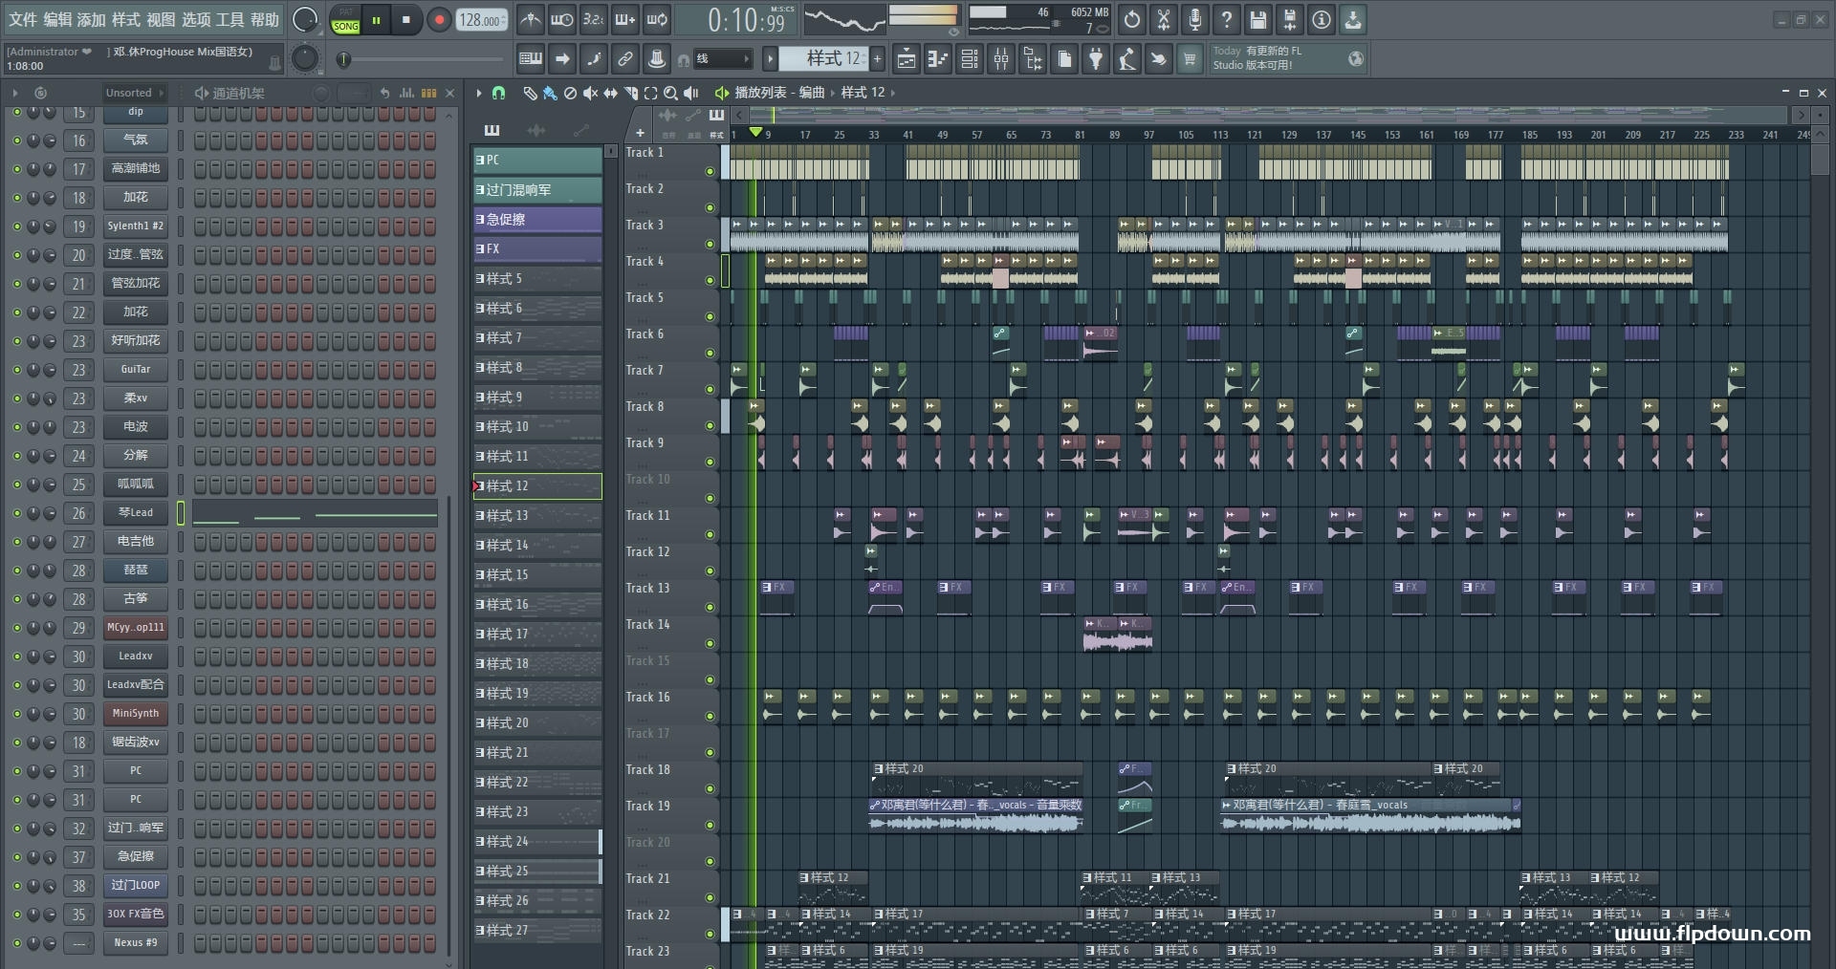This screenshot has height=969, width=1836.
Task: Open the playlist options arrow menu
Action: coord(479,93)
